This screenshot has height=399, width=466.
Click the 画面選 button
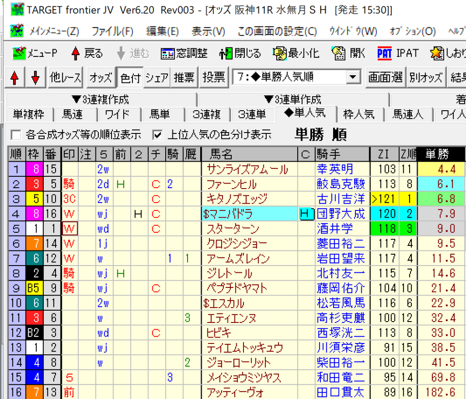(385, 78)
